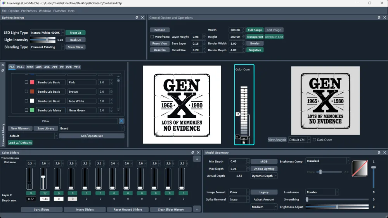Click the Pink filament color swatch
Screen dimensions: 388x218
(32, 82)
